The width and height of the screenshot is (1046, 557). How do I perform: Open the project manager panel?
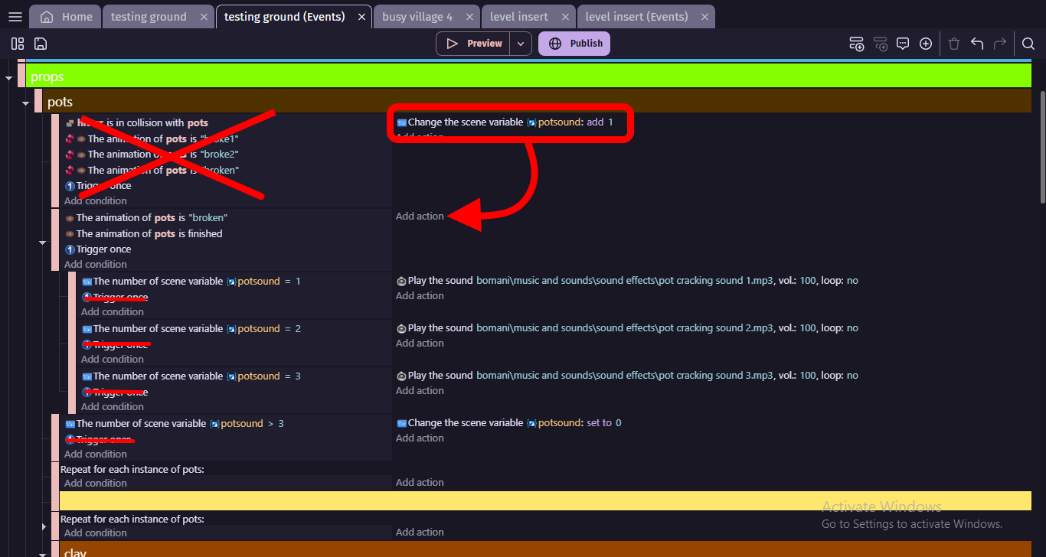[17, 44]
